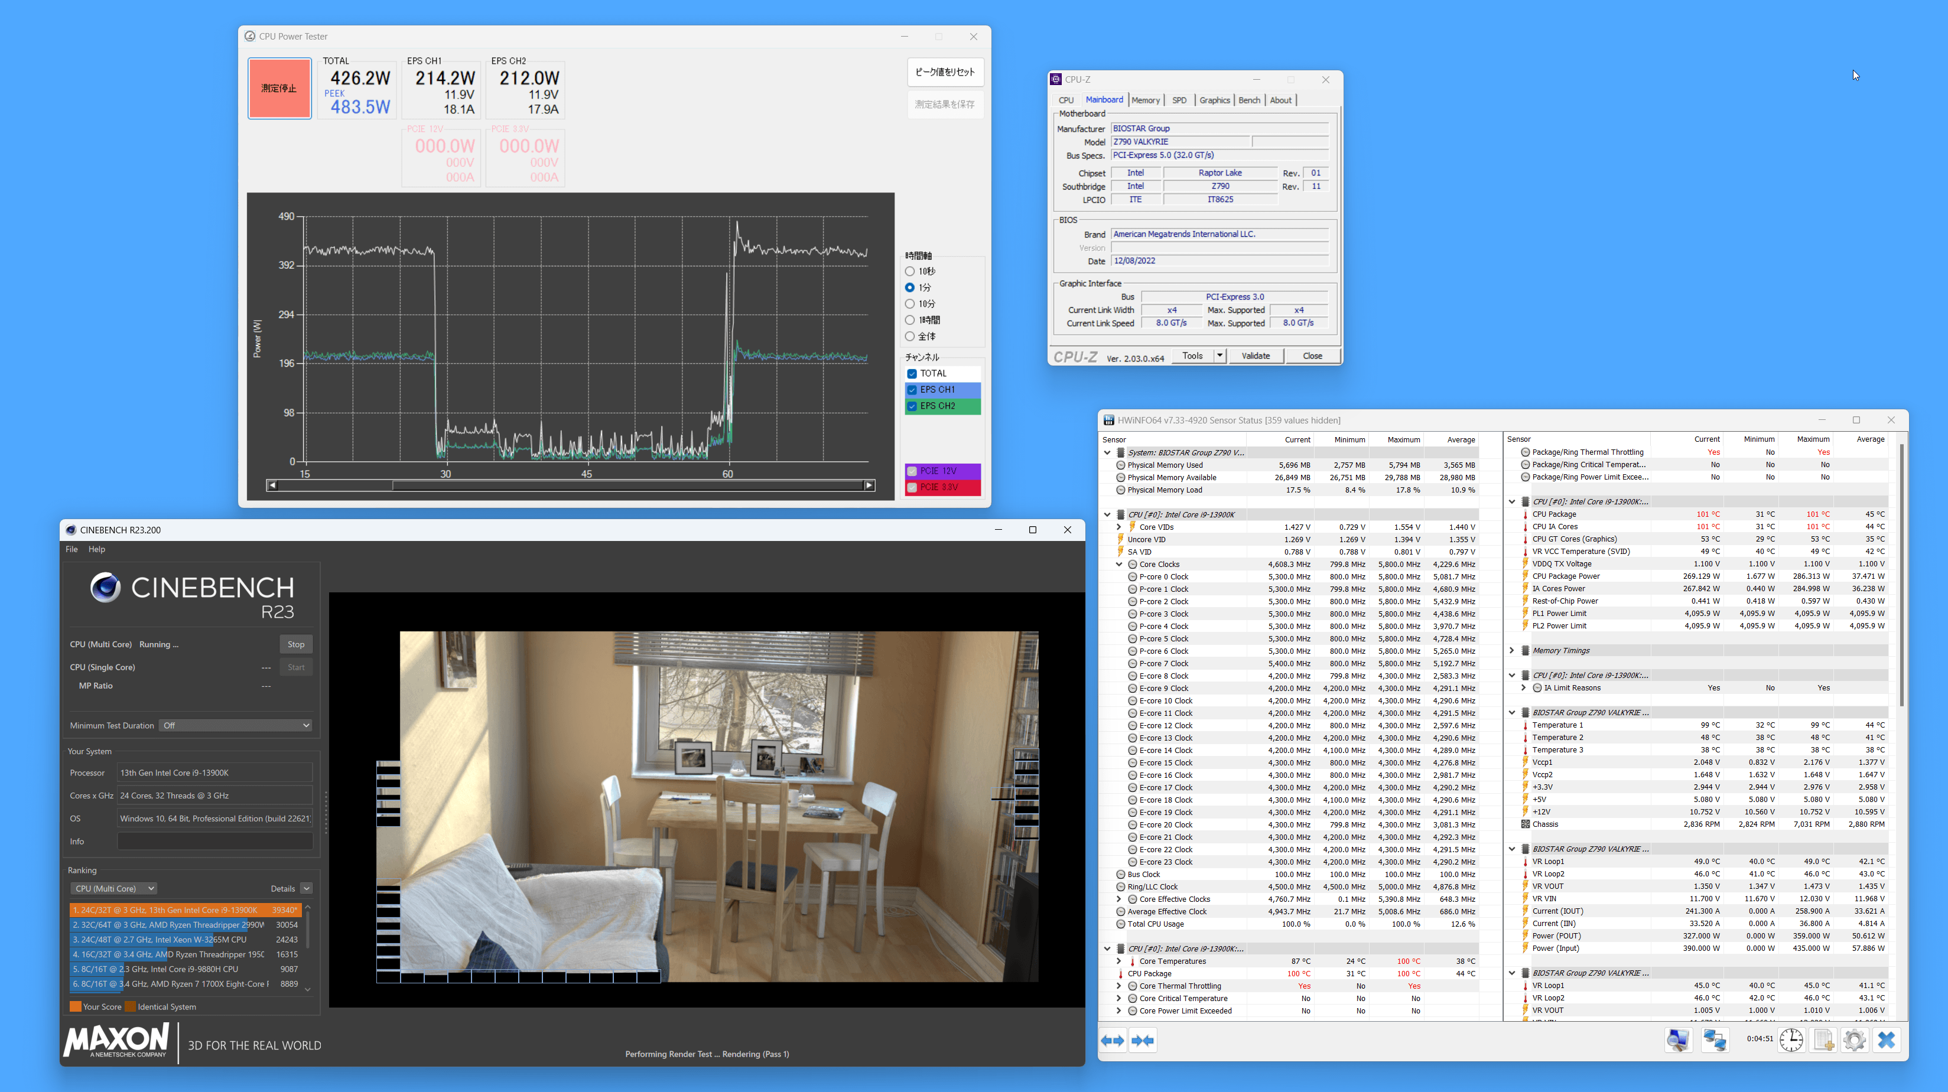
Task: Click CPU-Z Close button
Action: (1312, 356)
